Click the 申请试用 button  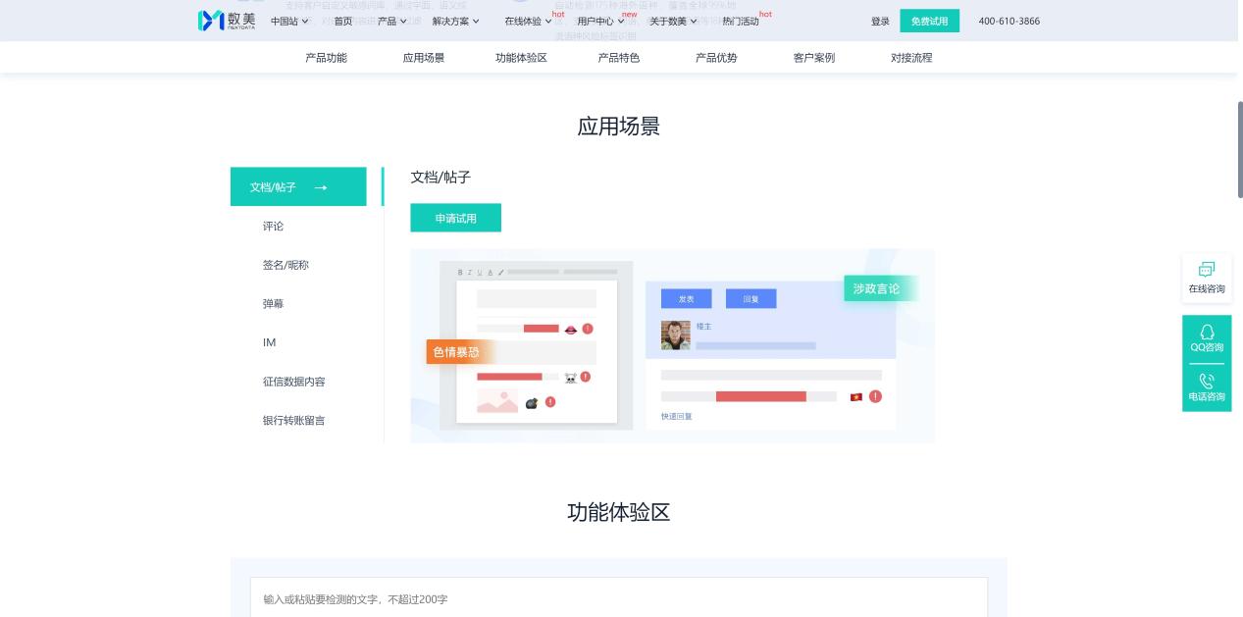click(x=455, y=218)
